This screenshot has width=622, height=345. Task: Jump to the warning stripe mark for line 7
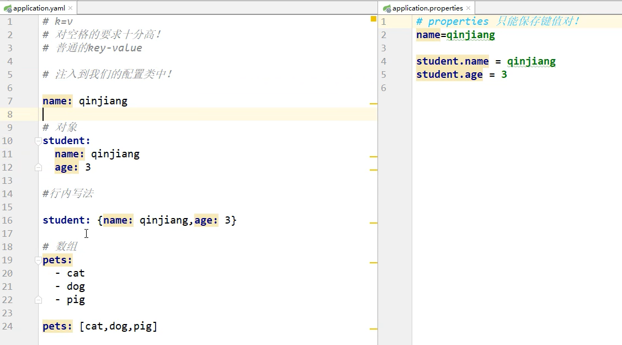pos(374,104)
